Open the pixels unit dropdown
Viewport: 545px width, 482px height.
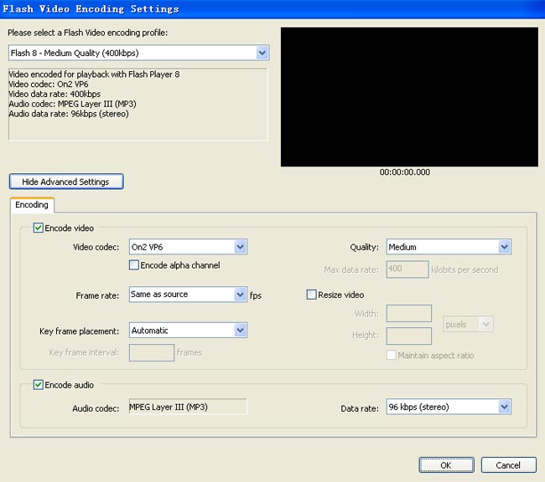pyautogui.click(x=468, y=325)
